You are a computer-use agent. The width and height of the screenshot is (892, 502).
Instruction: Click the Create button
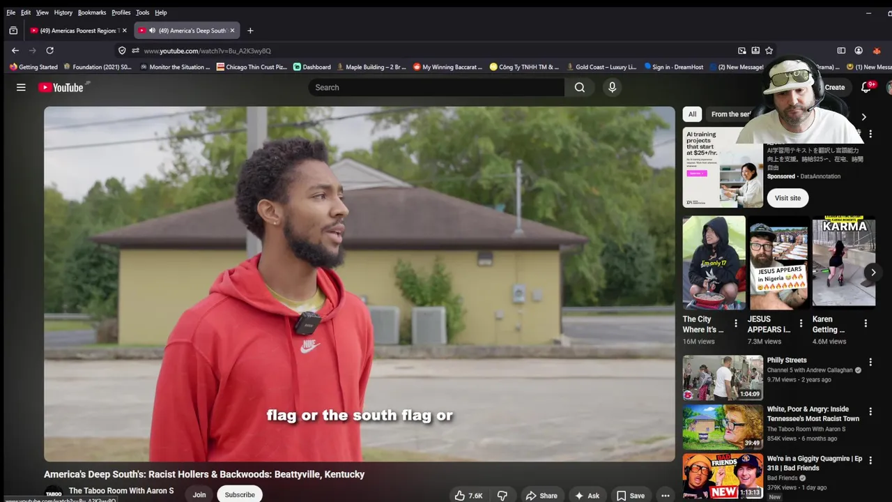pos(835,87)
